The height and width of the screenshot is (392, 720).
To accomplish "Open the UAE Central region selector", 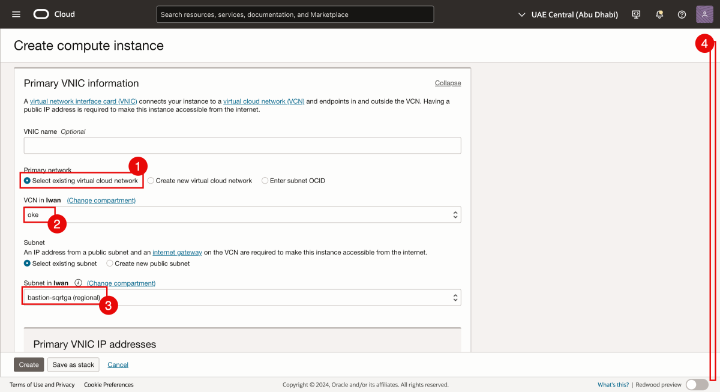I will tap(566, 14).
